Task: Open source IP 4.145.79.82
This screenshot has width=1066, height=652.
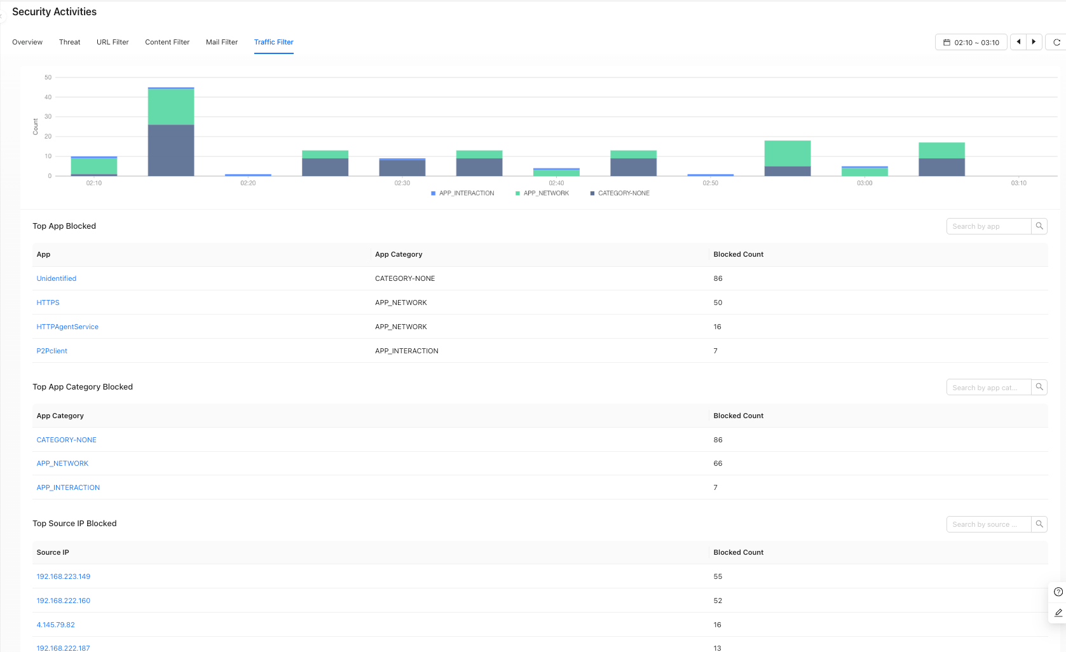Action: 56,625
